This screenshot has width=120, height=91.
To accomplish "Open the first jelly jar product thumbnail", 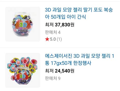I will tap(23, 24).
